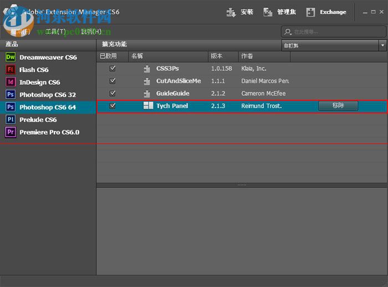
Task: Select the CSS3Ps extension name
Action: [167, 69]
